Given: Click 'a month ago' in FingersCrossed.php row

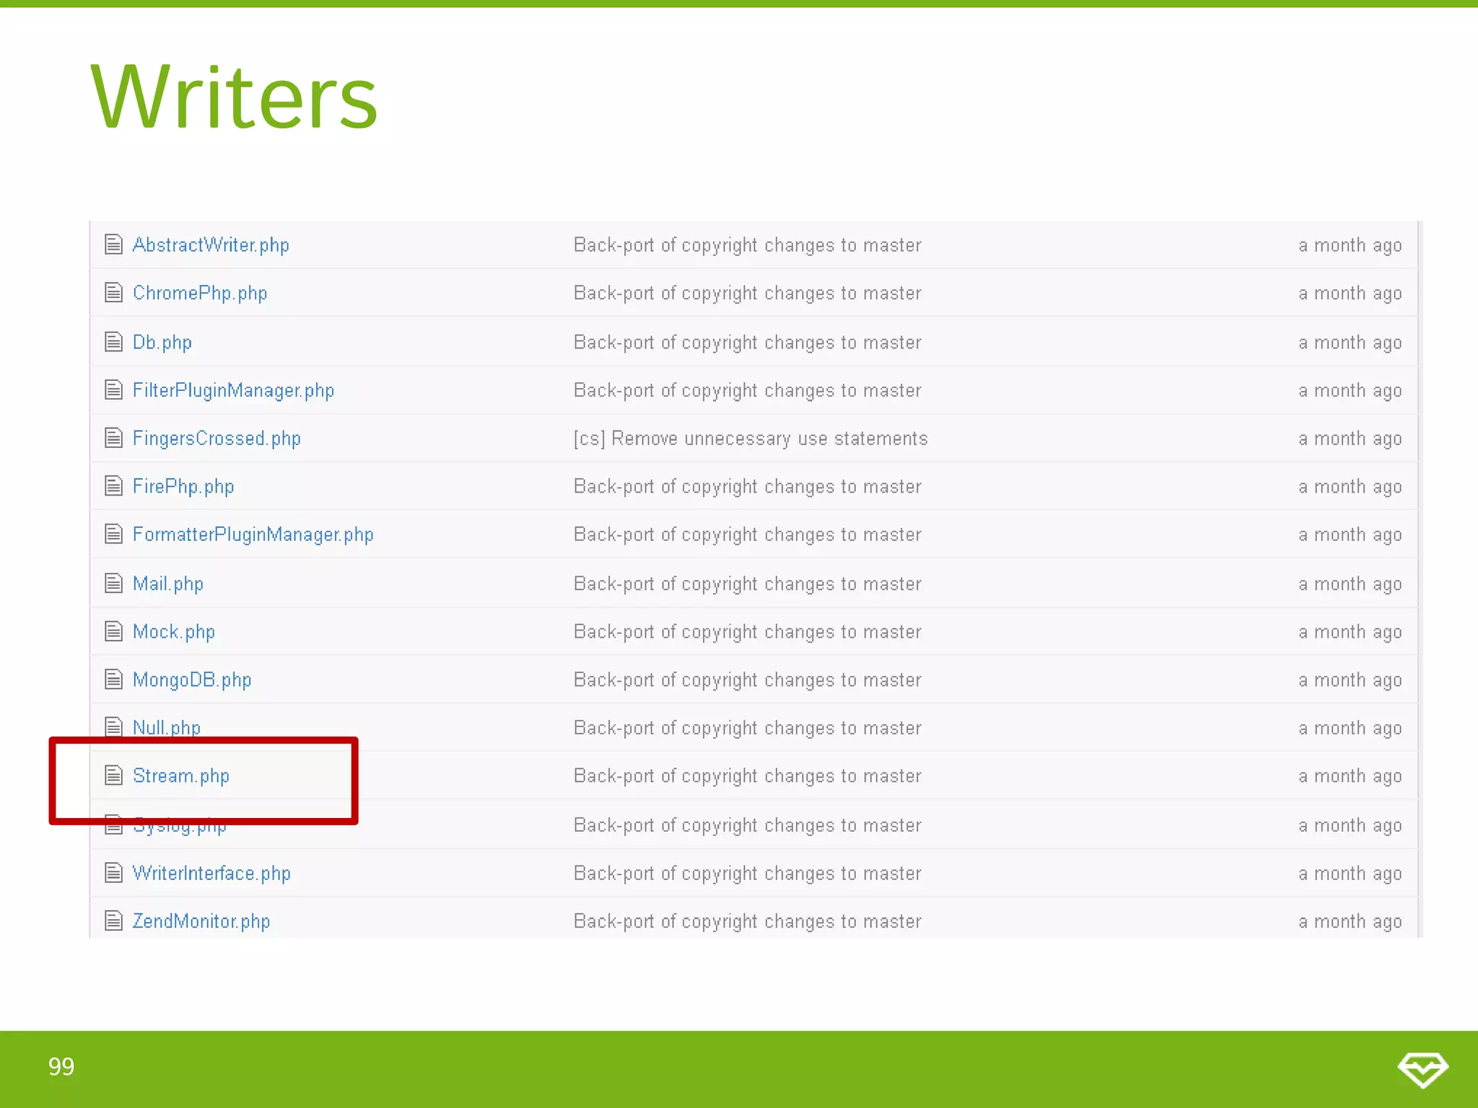Looking at the screenshot, I should (1350, 439).
